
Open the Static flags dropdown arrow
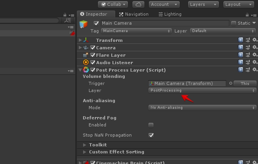(254, 23)
